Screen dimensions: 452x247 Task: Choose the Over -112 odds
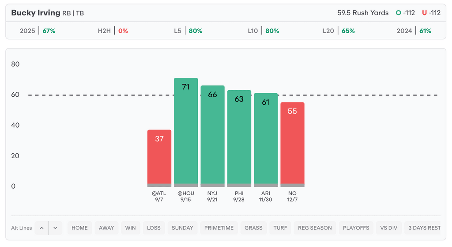click(405, 13)
